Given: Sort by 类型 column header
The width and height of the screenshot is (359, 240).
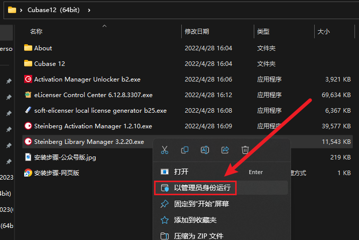Looking at the screenshot, I should coord(263,32).
